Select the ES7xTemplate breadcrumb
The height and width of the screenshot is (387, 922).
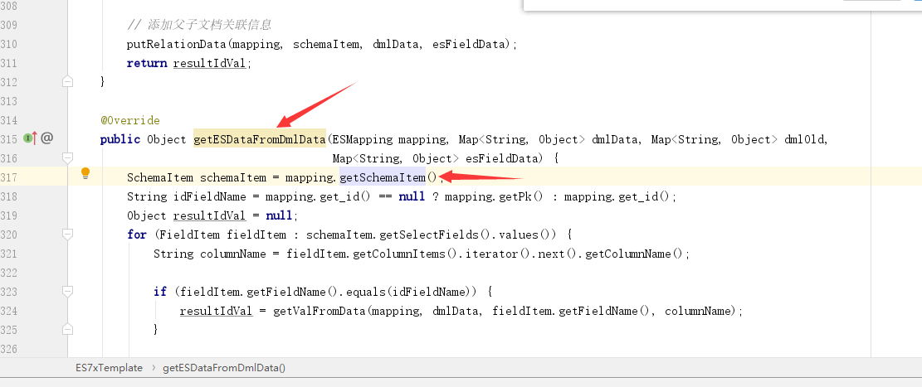[109, 368]
